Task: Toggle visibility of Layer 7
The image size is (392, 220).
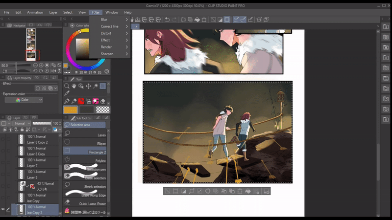Action: click(3, 163)
